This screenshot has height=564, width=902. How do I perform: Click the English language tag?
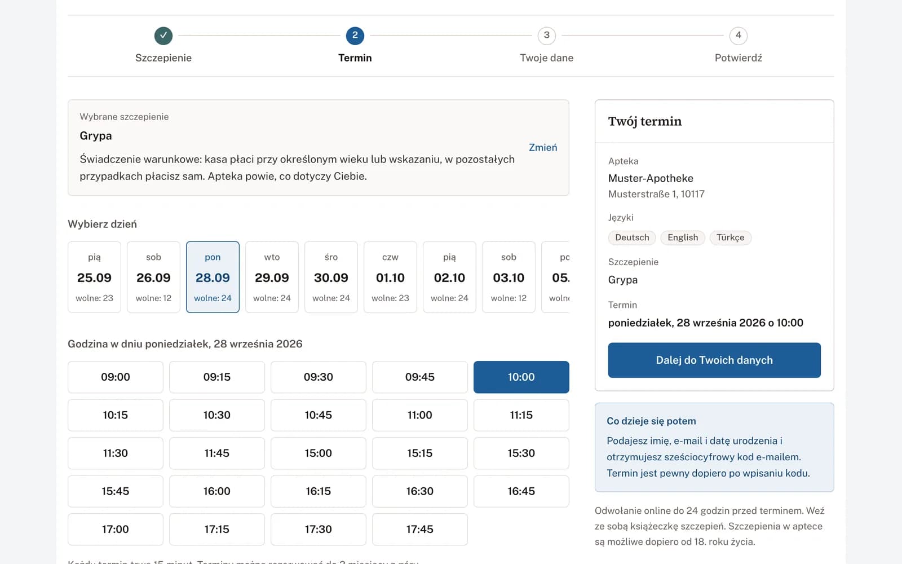683,237
